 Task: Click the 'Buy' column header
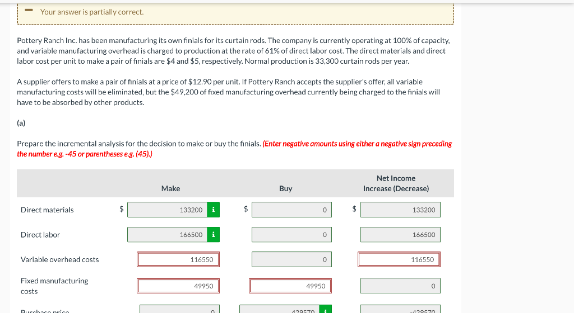click(285, 188)
